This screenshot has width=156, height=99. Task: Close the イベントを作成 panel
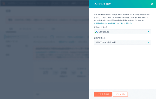(x=152, y=4)
